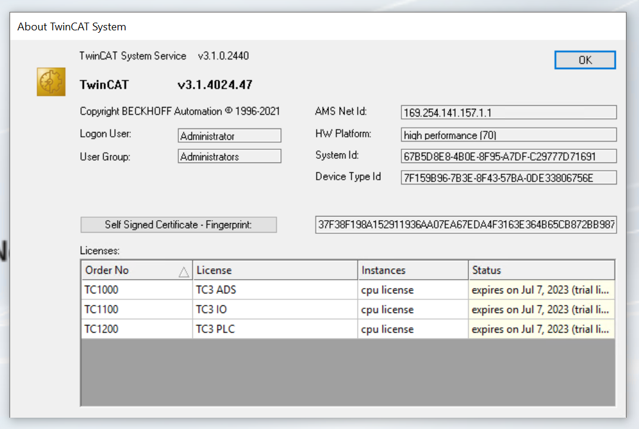Click the TC3 ADS license cell
Image resolution: width=639 pixels, height=429 pixels.
pos(275,290)
